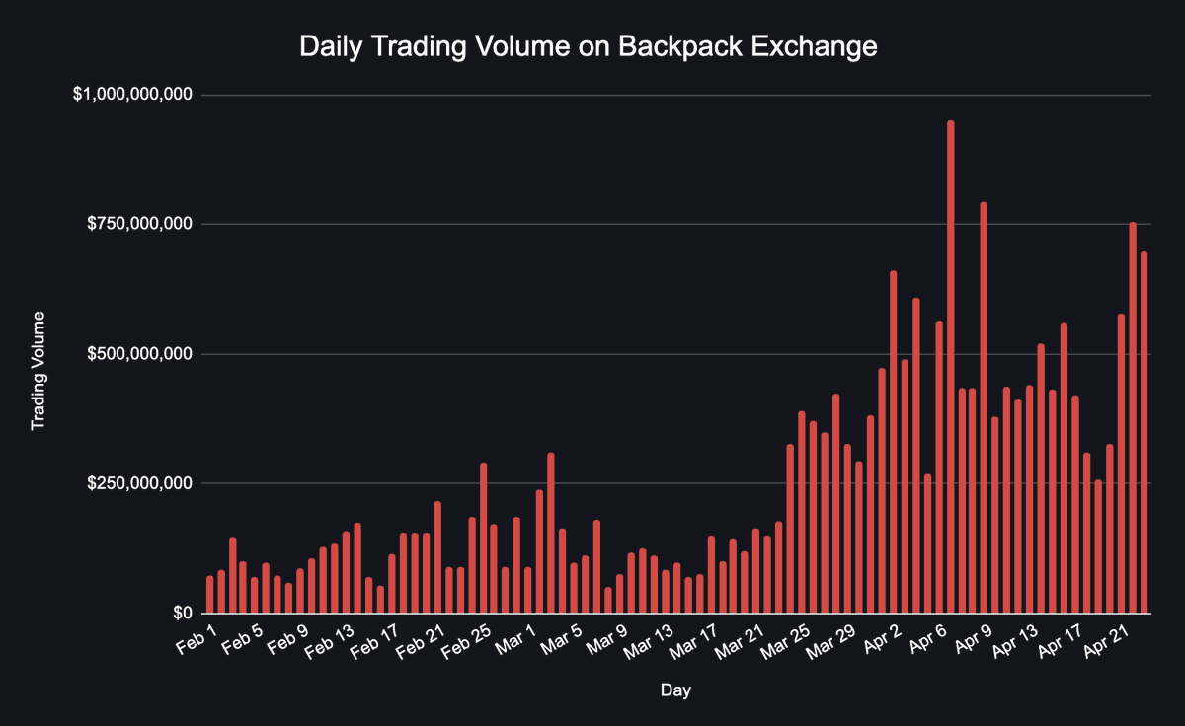1185x726 pixels.
Task: Click the "Trading Volume" vertical axis title
Action: point(39,371)
